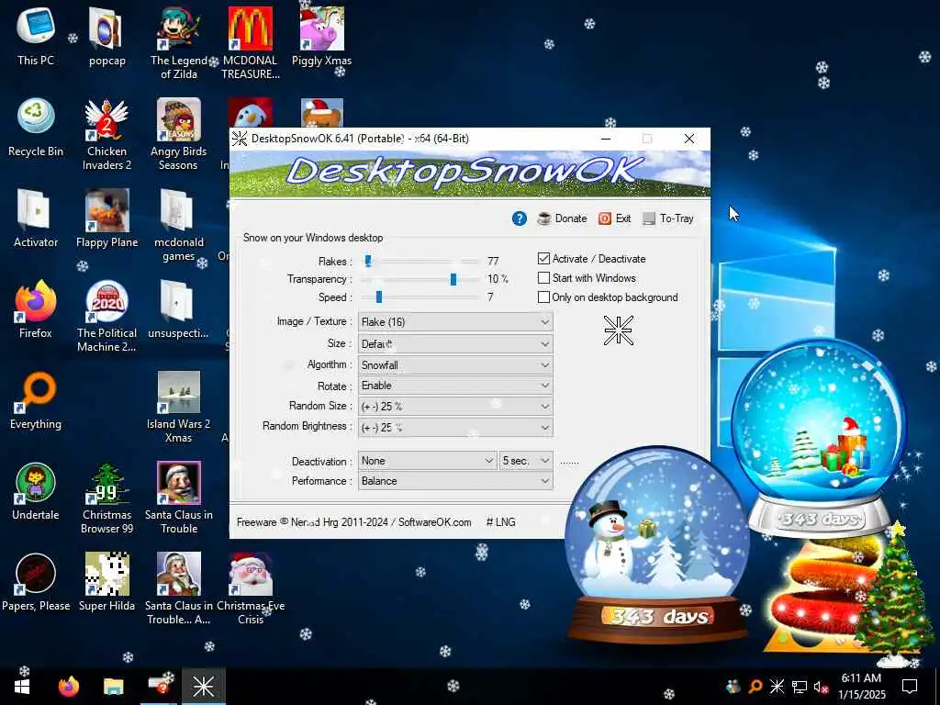Open File Explorer from the taskbar
Screen dimensions: 940x705
click(113, 687)
